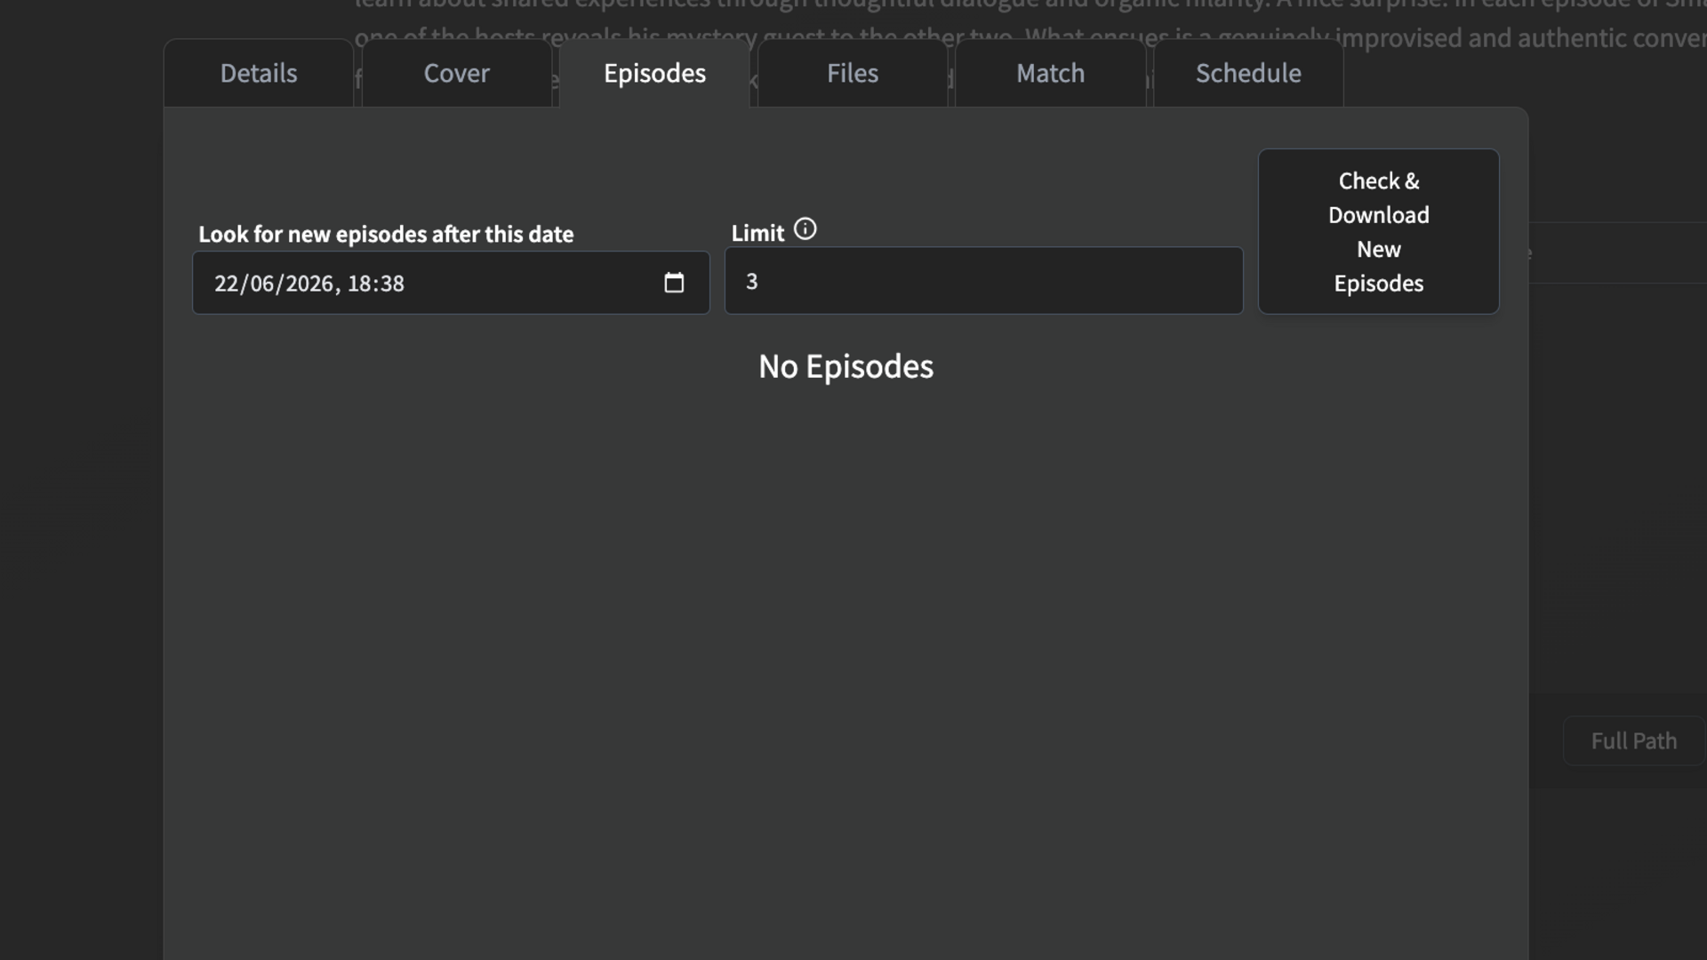
Task: Open the Cover tab
Action: click(456, 73)
